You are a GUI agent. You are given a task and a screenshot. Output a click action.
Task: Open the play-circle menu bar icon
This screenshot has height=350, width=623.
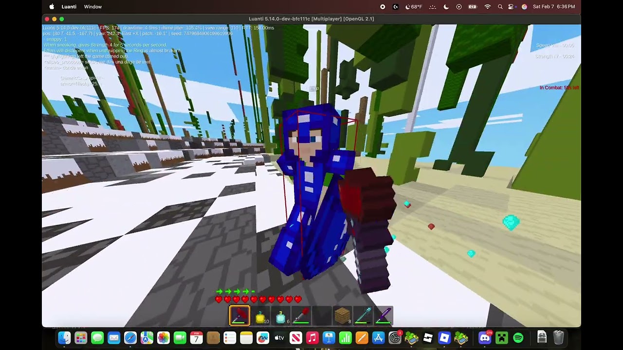459,7
